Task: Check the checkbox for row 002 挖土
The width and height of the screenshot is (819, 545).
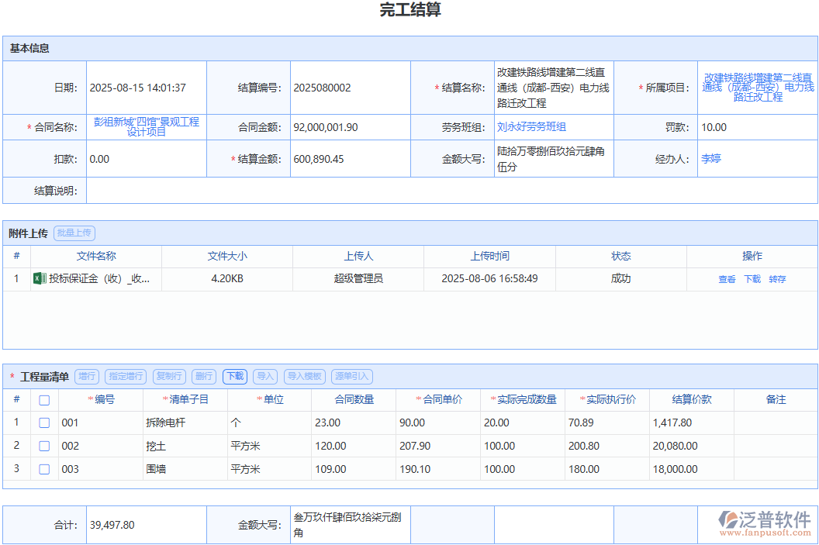Action: point(44,446)
